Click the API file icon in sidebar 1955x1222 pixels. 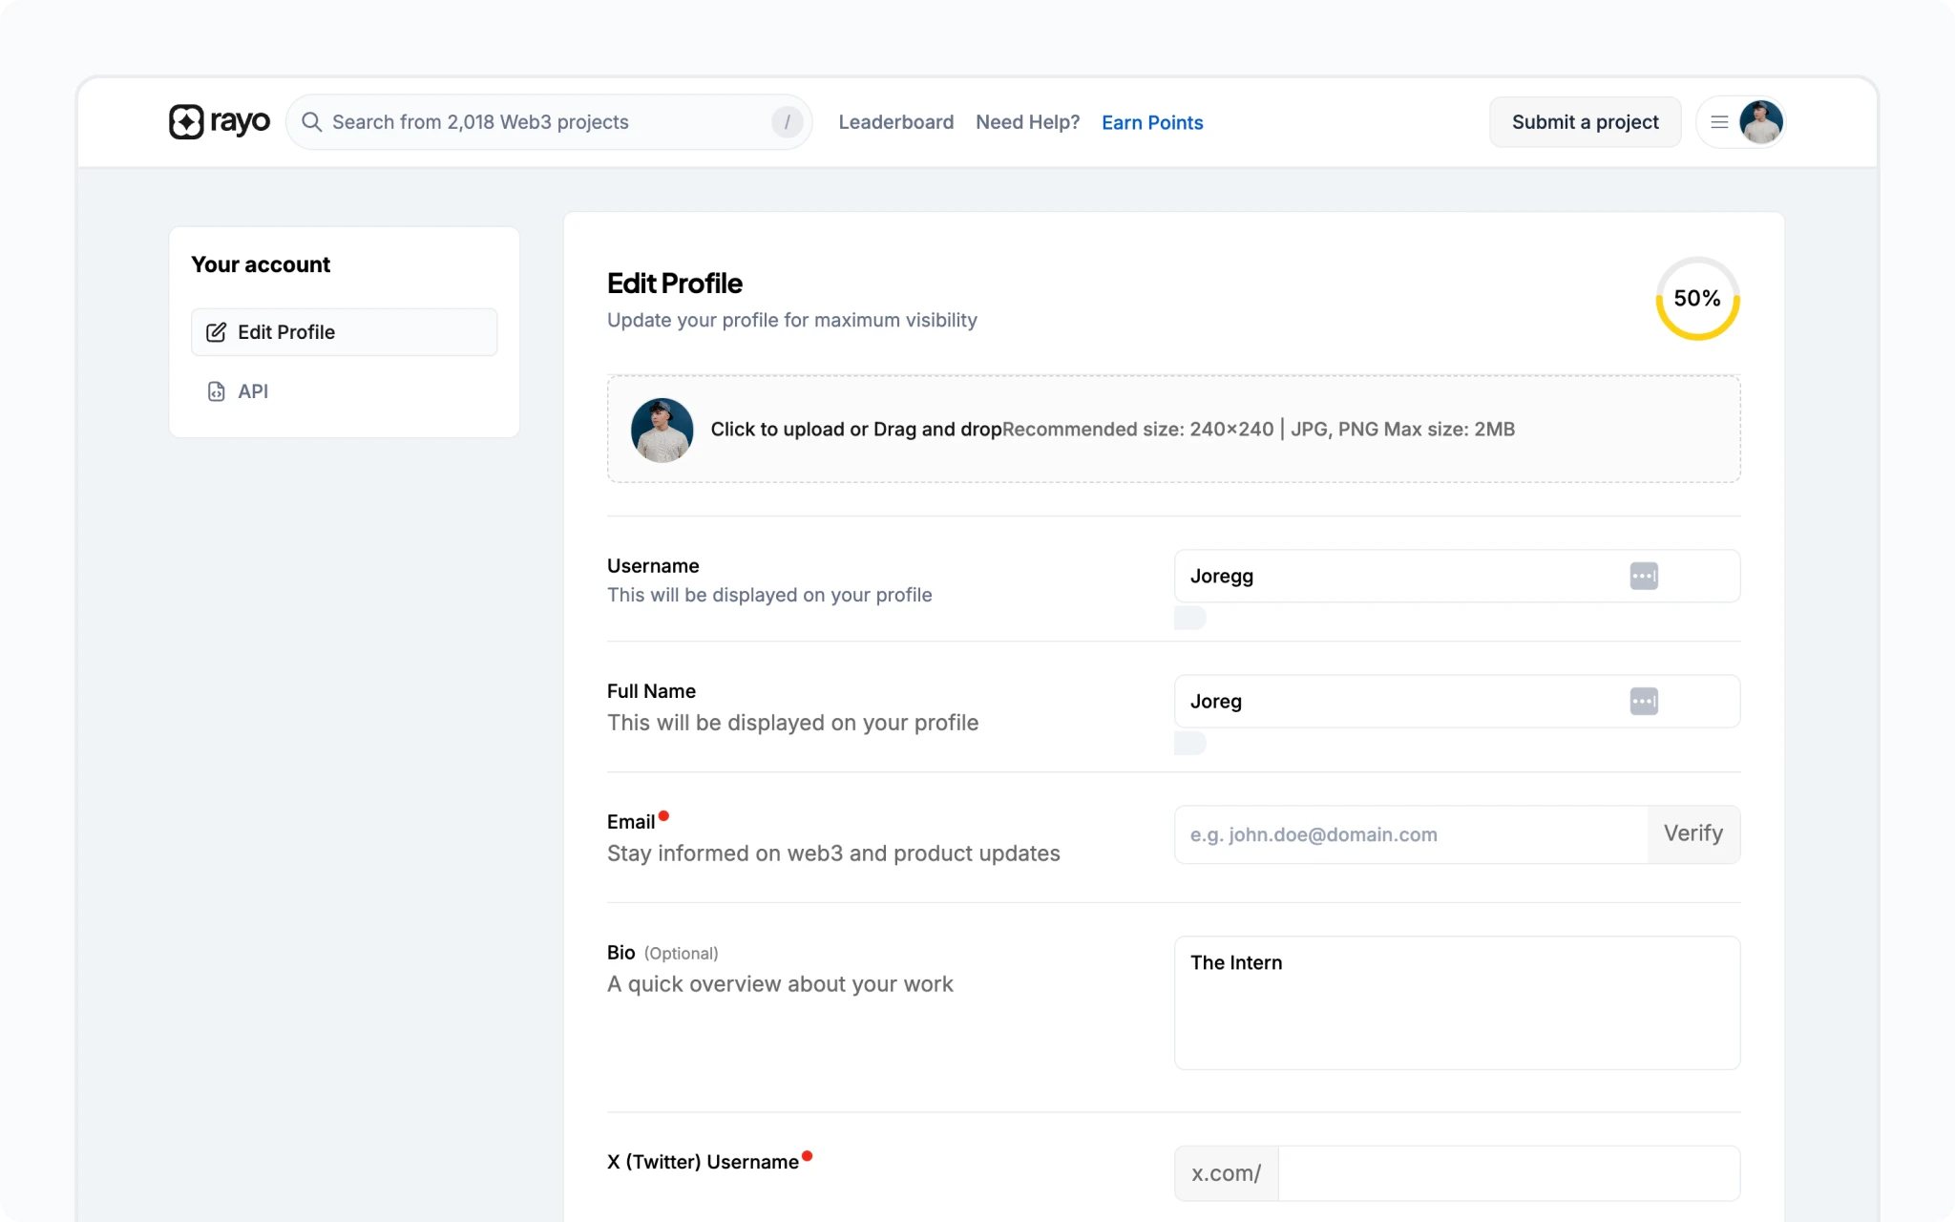(217, 391)
